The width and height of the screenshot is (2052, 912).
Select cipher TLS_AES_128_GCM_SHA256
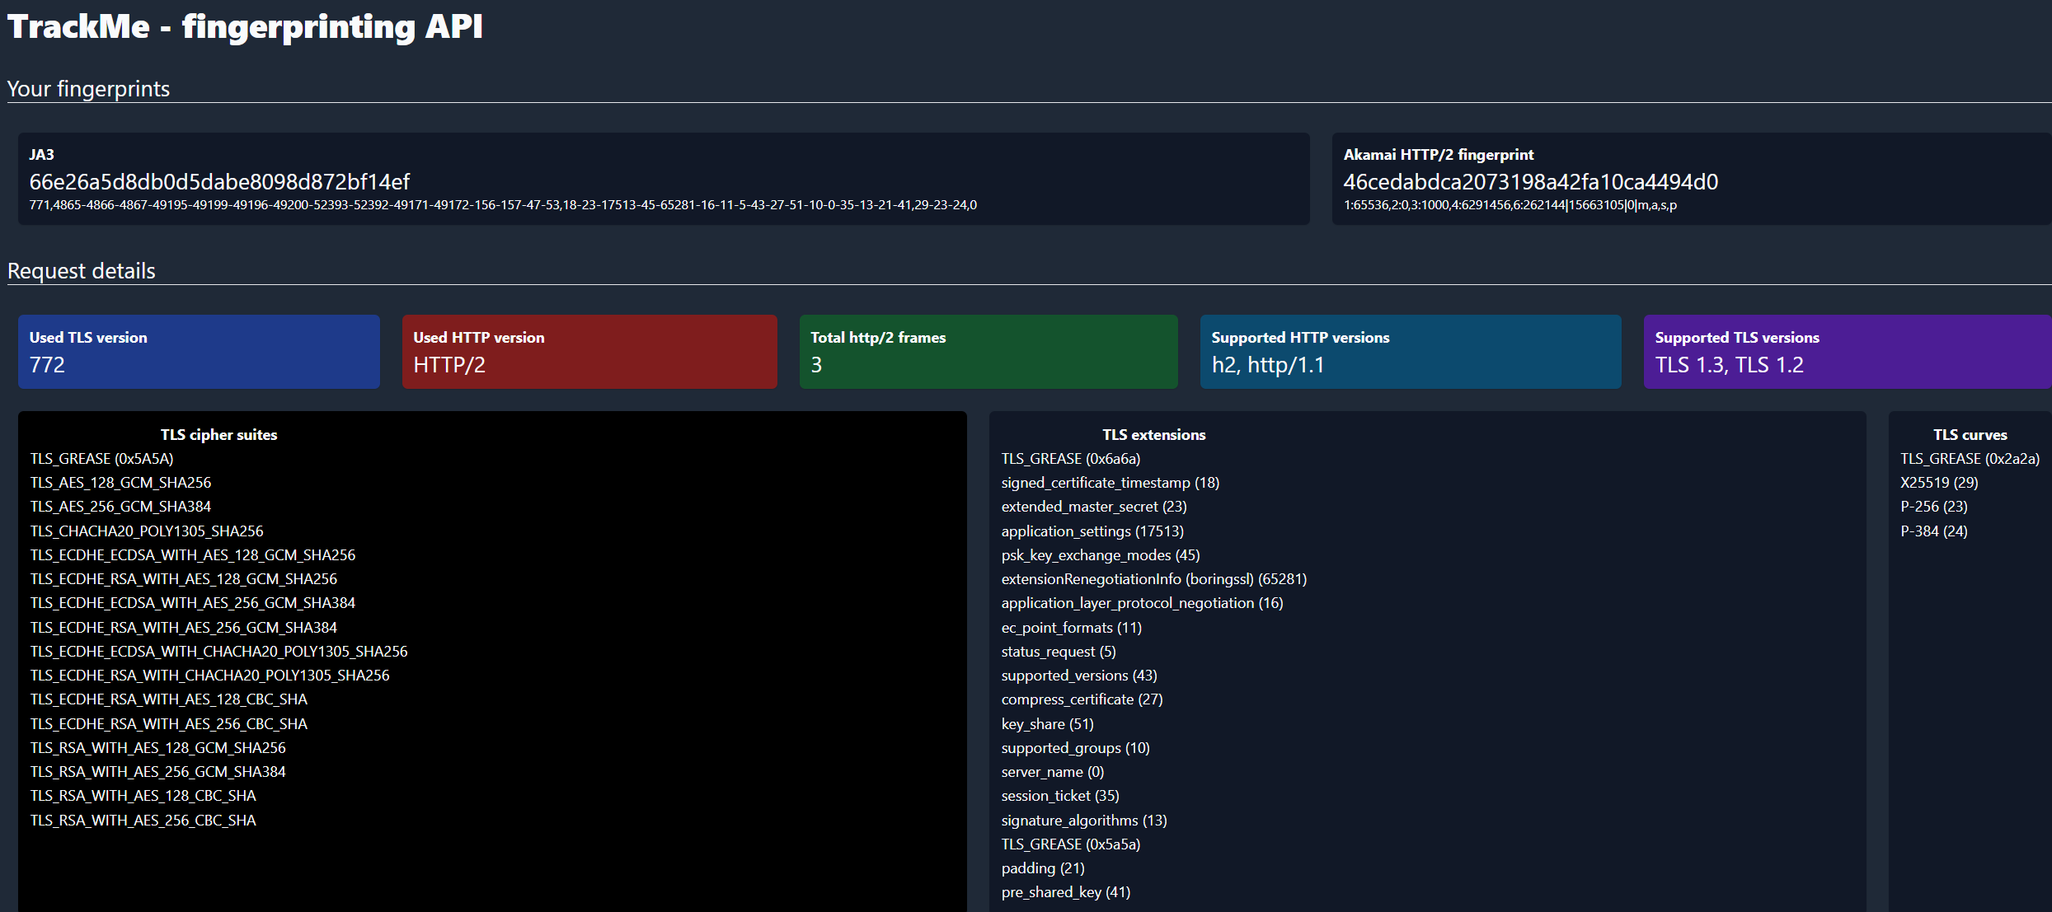click(x=120, y=483)
